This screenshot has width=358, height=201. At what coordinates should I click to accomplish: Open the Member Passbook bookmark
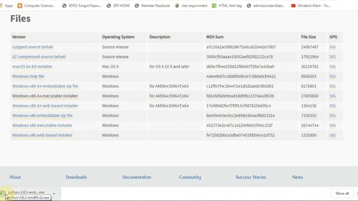152,6
